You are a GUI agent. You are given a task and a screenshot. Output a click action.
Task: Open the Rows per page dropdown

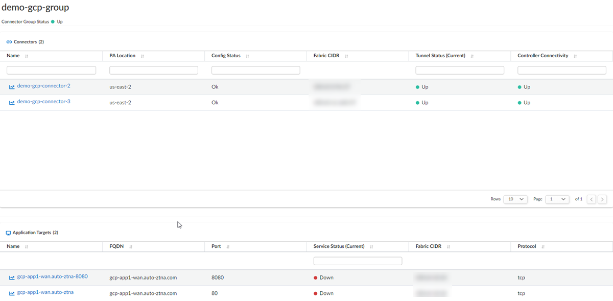click(x=515, y=199)
